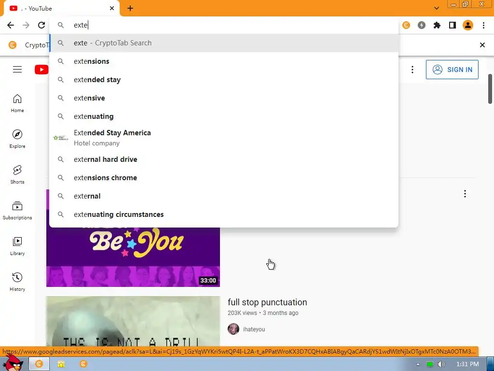Show hidden system tray icons
This screenshot has width=494, height=371.
pyautogui.click(x=418, y=364)
